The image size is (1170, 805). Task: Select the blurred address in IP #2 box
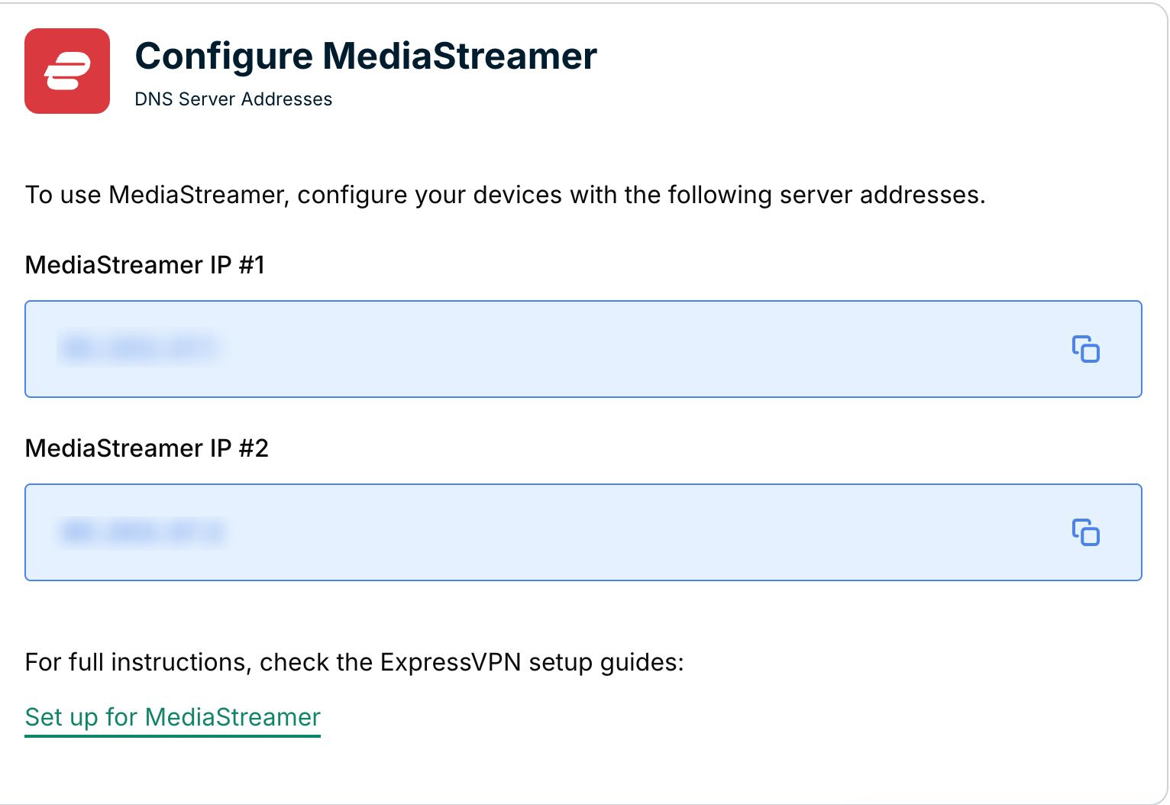tap(143, 532)
